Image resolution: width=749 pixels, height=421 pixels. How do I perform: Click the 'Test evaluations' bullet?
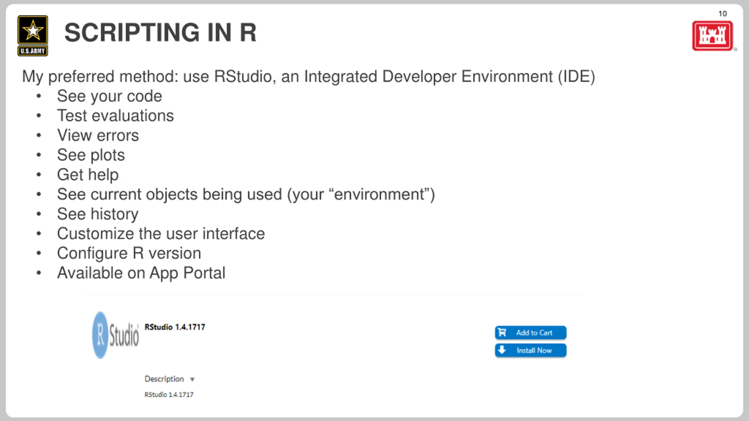click(x=116, y=115)
